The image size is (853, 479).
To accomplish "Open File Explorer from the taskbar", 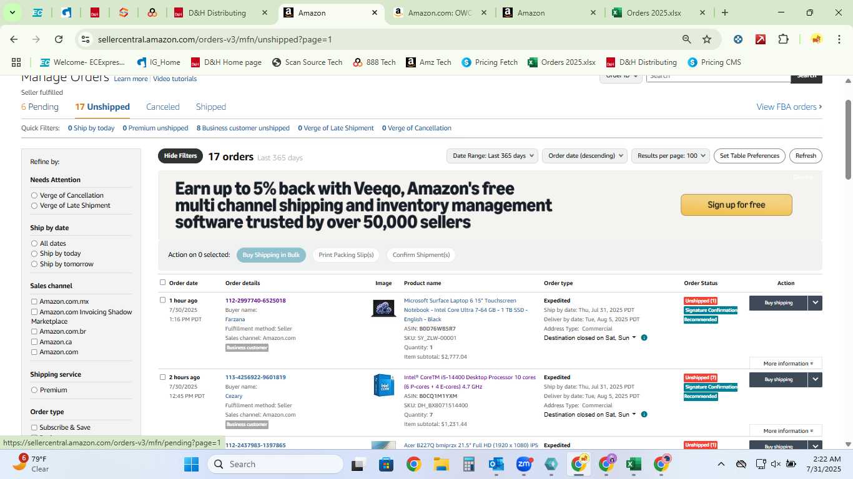I will coord(441,464).
